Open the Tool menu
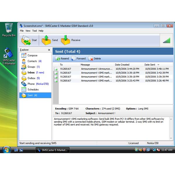Viewport: 175px width, 175px height. click(x=34, y=31)
